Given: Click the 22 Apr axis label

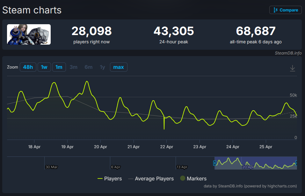Looking at the screenshot, I should (x=166, y=147).
